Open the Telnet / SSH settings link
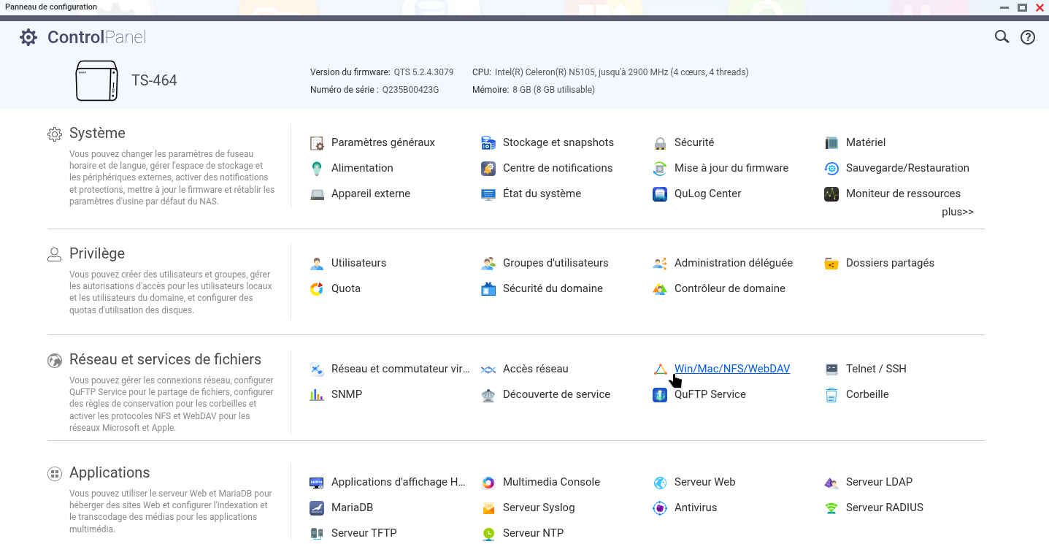 tap(876, 369)
